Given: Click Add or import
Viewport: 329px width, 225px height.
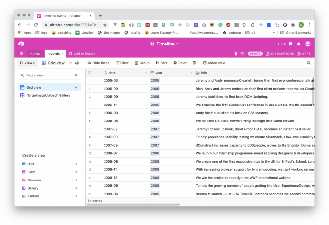Looking at the screenshot, I should pyautogui.click(x=82, y=54).
